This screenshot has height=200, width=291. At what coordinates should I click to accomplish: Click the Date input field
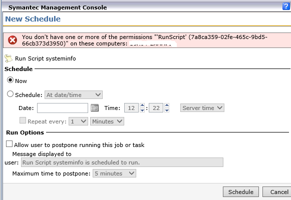[x=63, y=108]
